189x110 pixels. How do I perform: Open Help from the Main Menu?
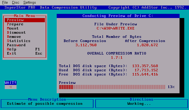tap(12, 49)
